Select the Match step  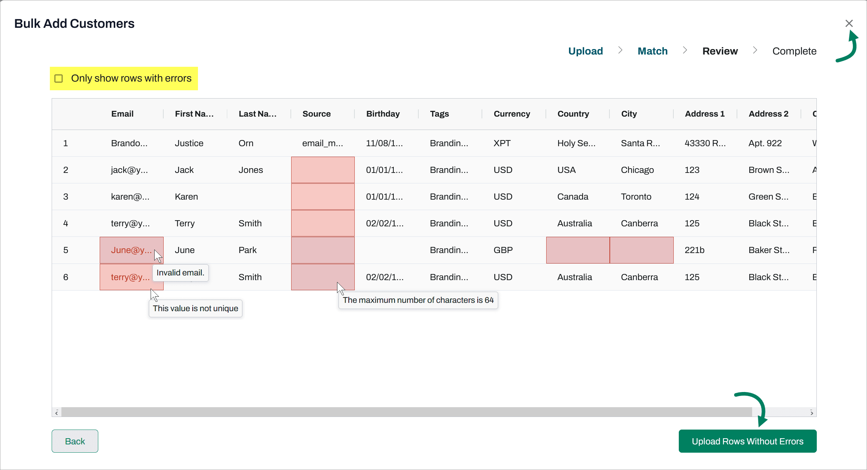pos(652,51)
